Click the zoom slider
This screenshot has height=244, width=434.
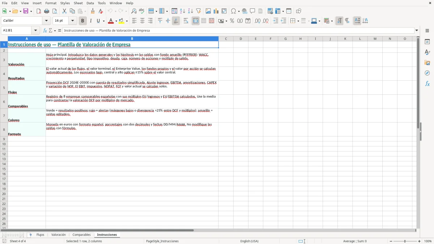coord(405,241)
